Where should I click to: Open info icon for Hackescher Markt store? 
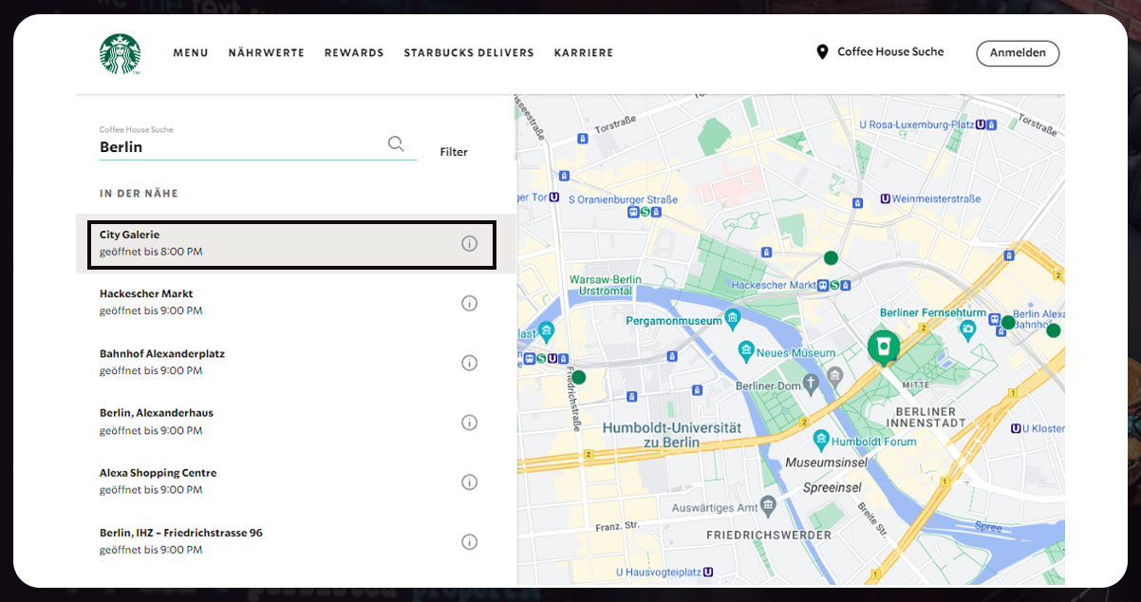coord(469,303)
